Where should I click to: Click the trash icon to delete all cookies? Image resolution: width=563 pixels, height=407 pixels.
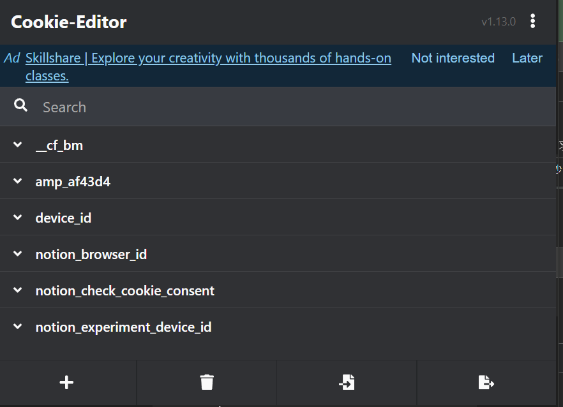(207, 382)
